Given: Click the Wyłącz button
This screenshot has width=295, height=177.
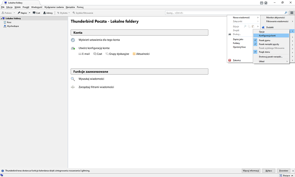Looking at the screenshot, I should click(x=269, y=171).
